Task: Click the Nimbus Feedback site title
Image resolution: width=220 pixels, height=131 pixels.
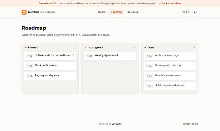Action: [x=41, y=12]
